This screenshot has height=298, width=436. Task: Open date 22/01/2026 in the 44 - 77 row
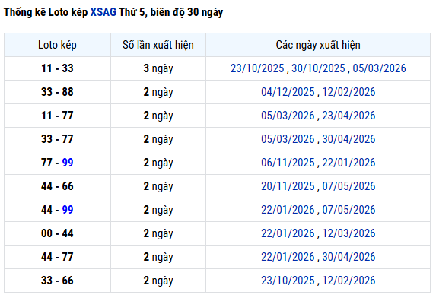pyautogui.click(x=288, y=257)
